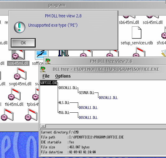The height and width of the screenshot is (158, 166).
Task: Click the soffice seagull application icon
Action: pyautogui.click(x=42, y=55)
